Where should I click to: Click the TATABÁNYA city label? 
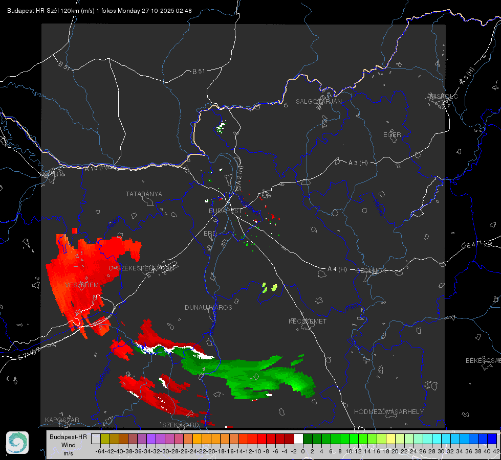[144, 194]
